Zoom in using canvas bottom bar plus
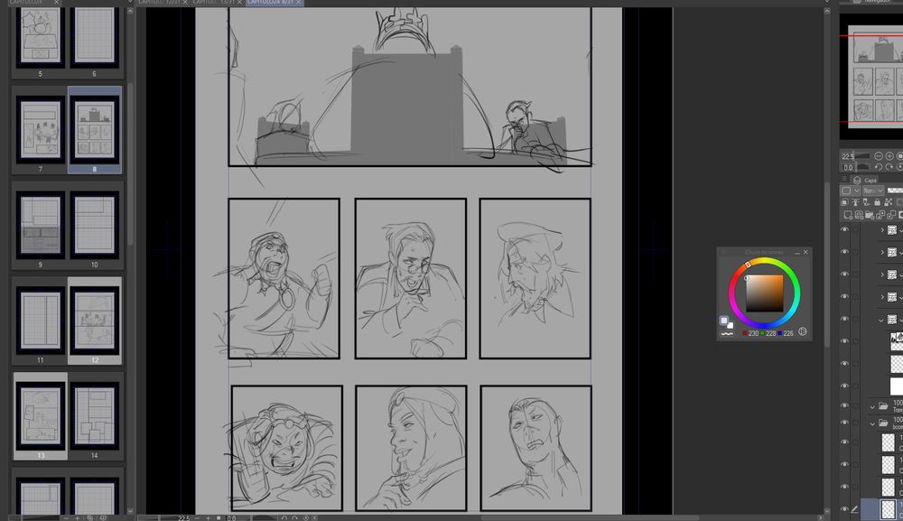The height and width of the screenshot is (521, 903). pos(208,518)
